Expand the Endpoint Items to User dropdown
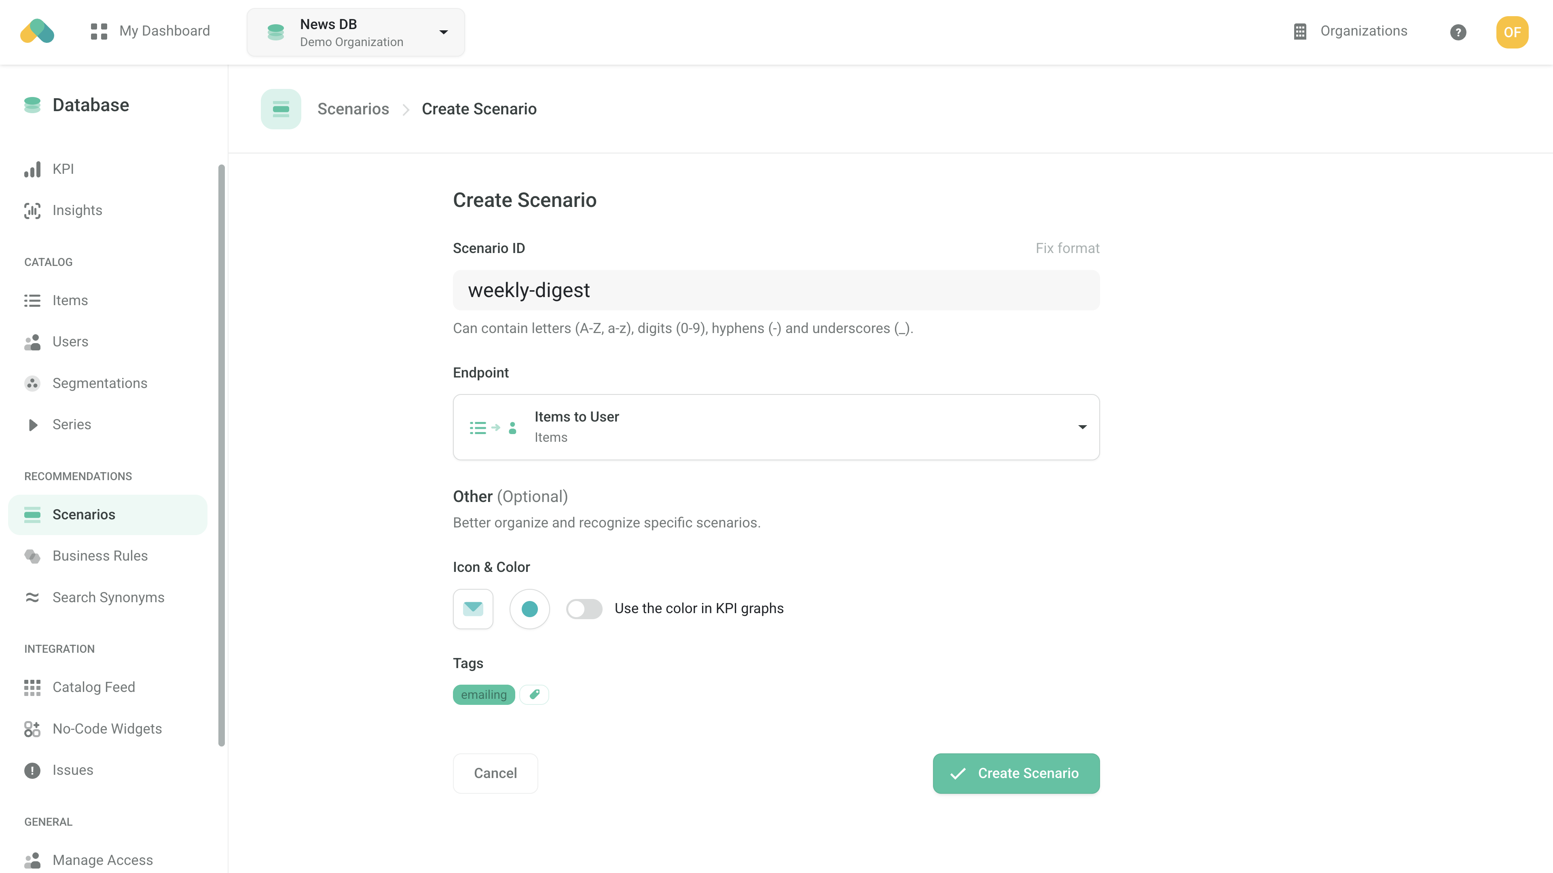Image resolution: width=1553 pixels, height=873 pixels. tap(776, 427)
